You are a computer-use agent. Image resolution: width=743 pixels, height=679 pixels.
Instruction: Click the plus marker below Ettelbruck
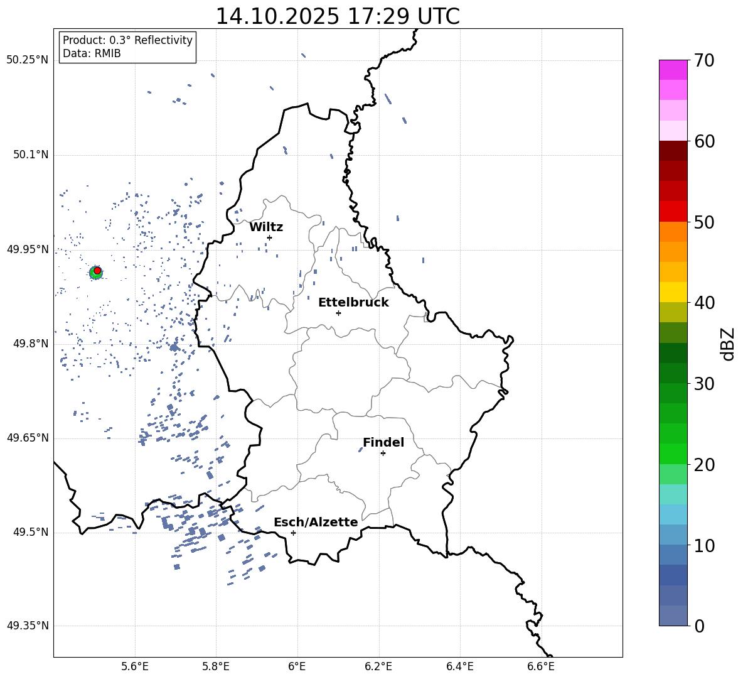click(x=338, y=313)
